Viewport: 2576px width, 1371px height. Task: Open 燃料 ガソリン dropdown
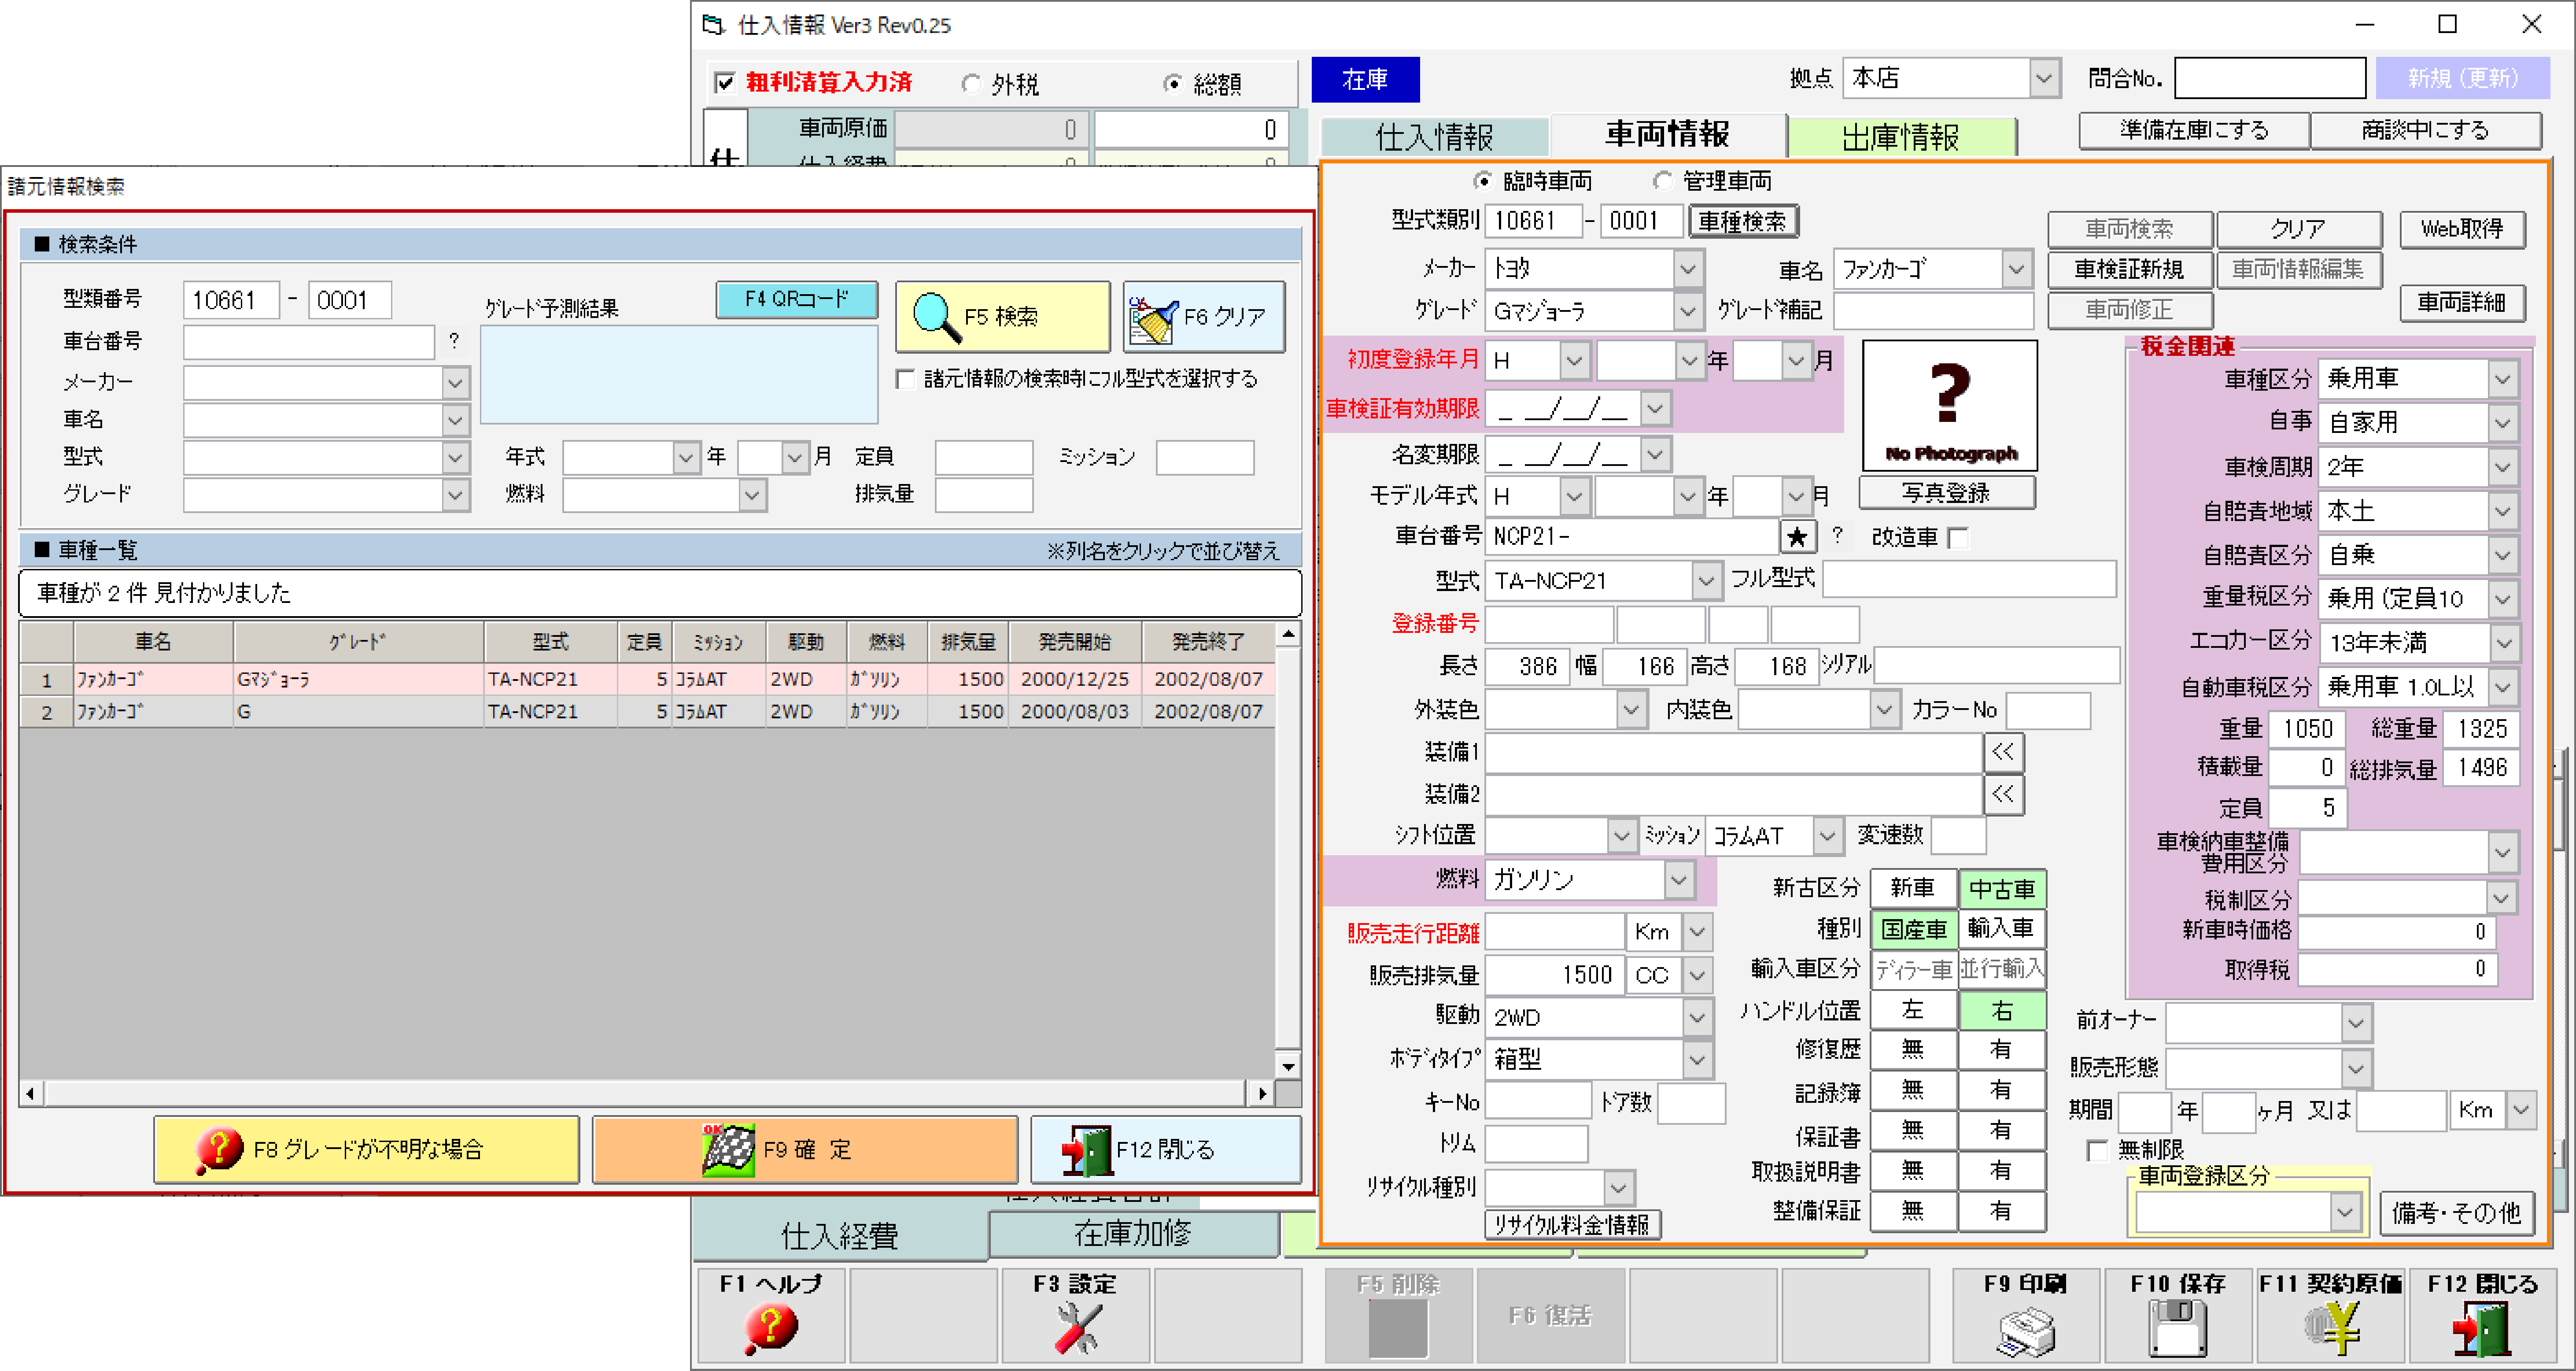1679,880
